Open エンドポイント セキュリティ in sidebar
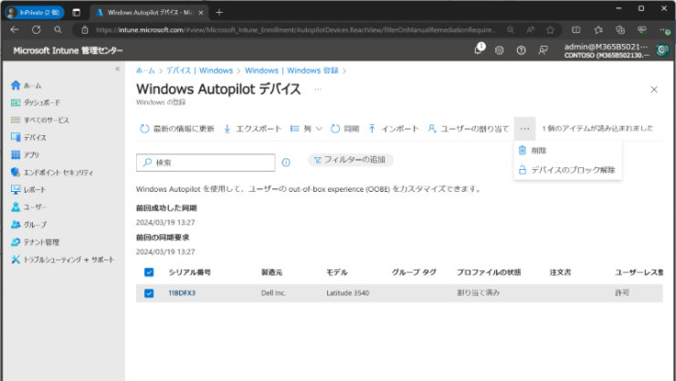 tap(52, 173)
